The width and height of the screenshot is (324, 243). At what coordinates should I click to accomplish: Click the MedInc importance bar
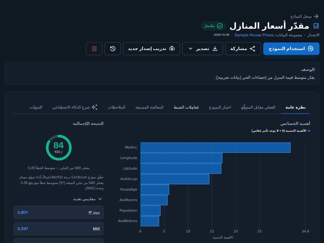point(215,148)
